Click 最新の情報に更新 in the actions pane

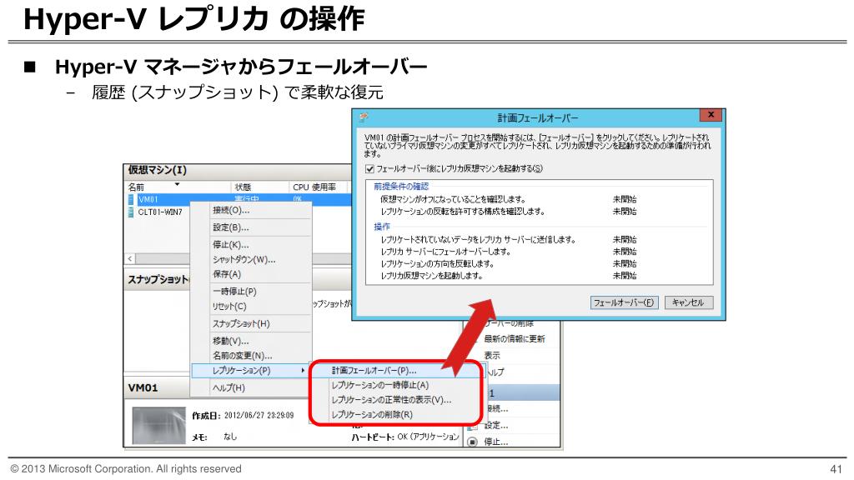(x=514, y=339)
